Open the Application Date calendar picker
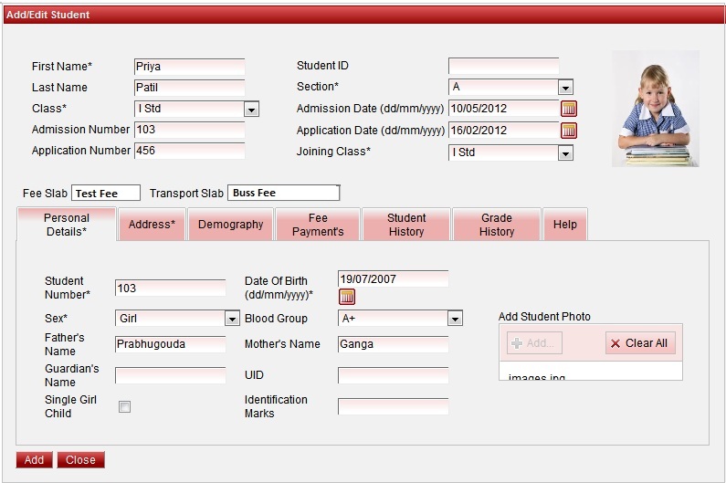This screenshot has width=726, height=483. [569, 131]
